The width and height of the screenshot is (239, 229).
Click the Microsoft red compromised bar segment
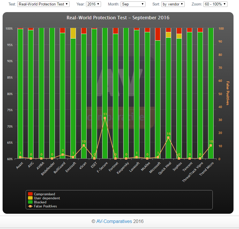[x=158, y=34]
